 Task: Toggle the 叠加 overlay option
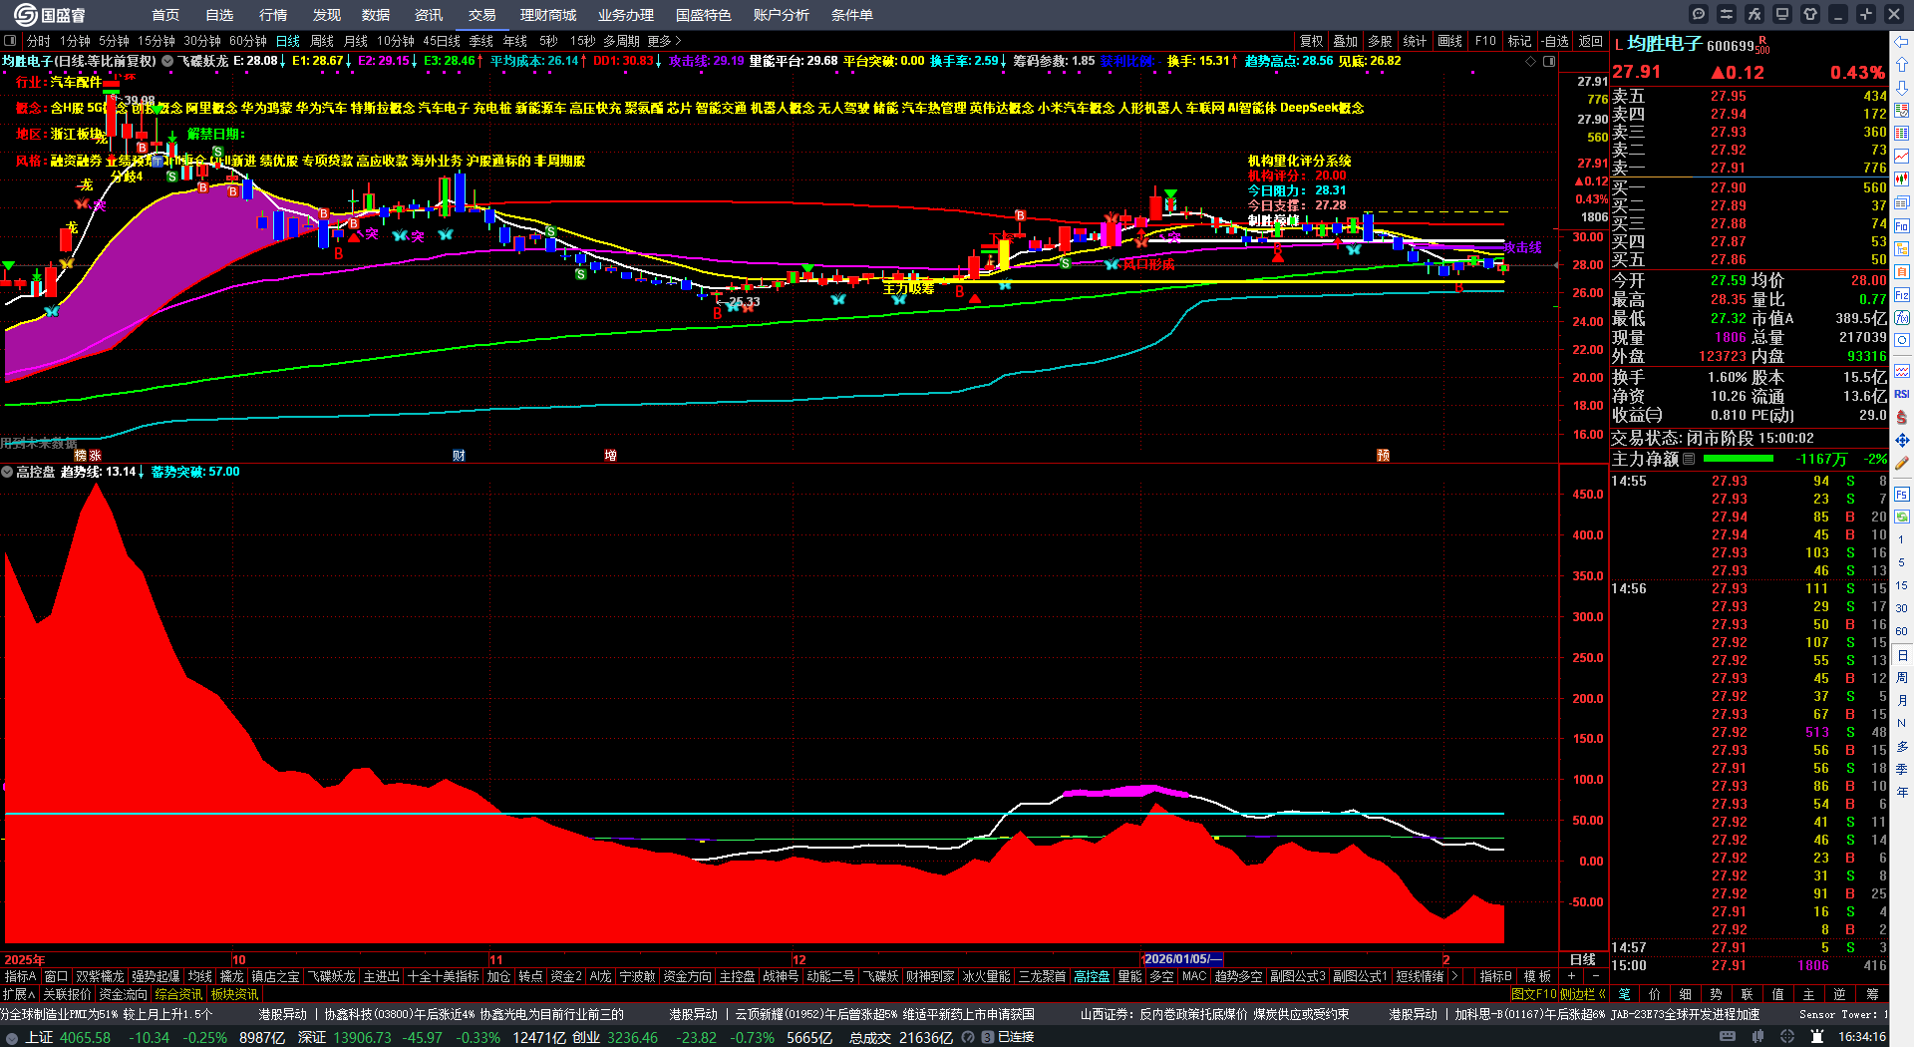tap(1346, 41)
